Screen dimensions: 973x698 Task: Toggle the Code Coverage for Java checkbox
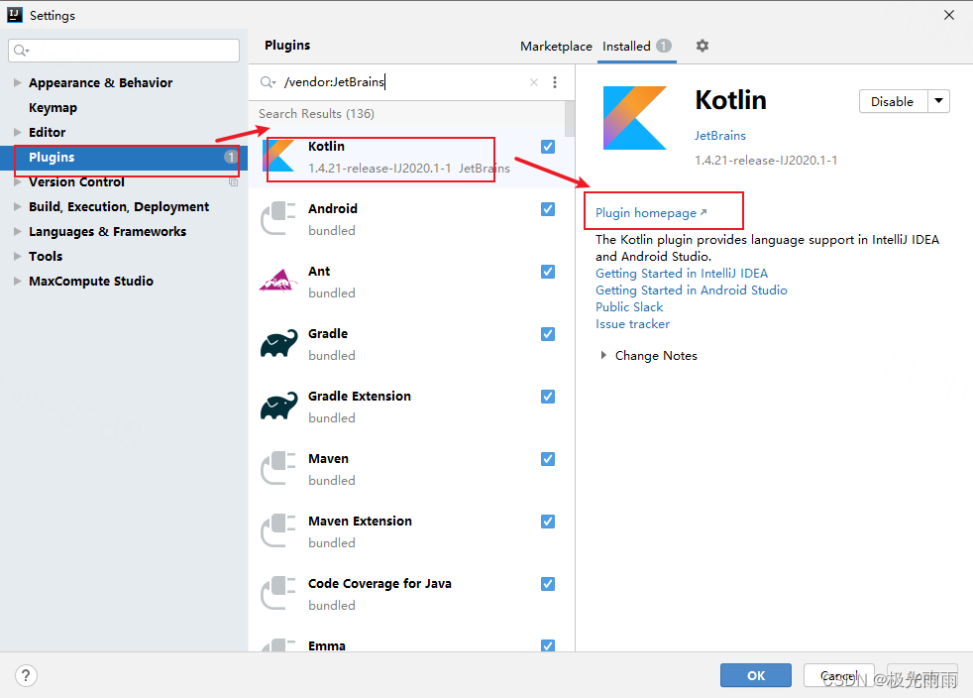pyautogui.click(x=548, y=584)
